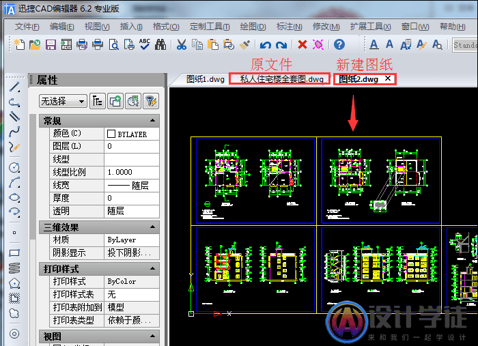Open the 修改(M) menu

[x=326, y=27]
